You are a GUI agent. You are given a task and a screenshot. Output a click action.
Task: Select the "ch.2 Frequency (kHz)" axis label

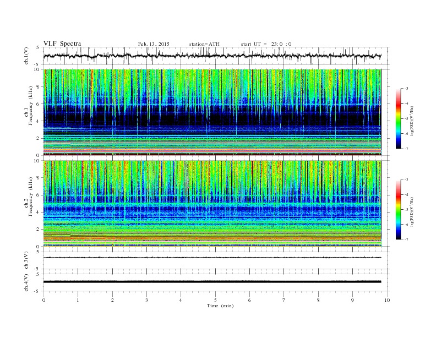coord(29,196)
